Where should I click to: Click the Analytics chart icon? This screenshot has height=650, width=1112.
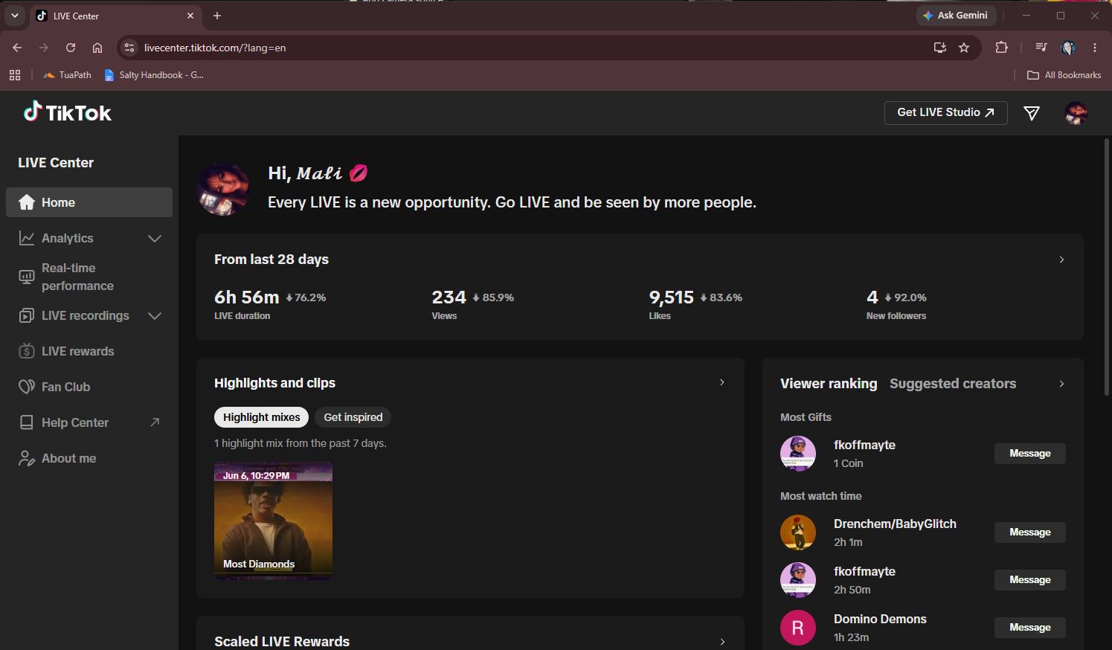tap(27, 238)
